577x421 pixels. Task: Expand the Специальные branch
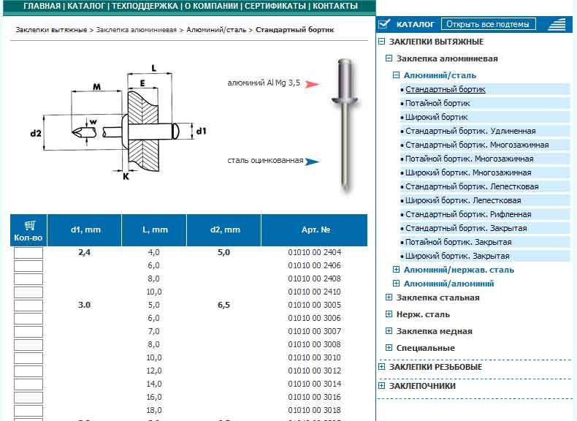pyautogui.click(x=389, y=347)
